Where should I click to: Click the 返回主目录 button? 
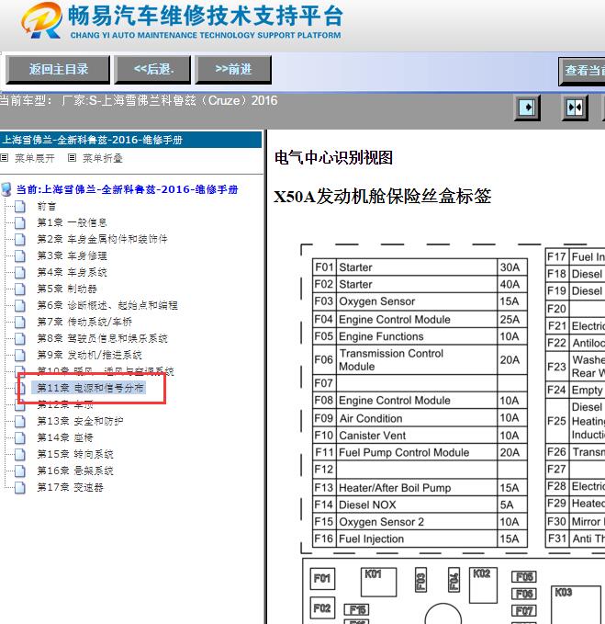(58, 70)
